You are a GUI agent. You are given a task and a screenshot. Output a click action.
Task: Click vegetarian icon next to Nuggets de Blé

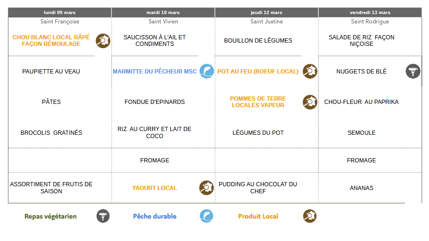tap(413, 71)
